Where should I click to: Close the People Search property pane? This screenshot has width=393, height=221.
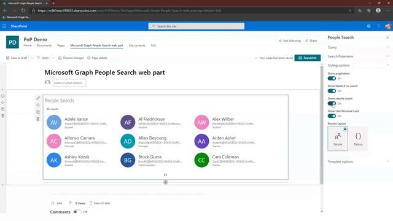pyautogui.click(x=387, y=37)
